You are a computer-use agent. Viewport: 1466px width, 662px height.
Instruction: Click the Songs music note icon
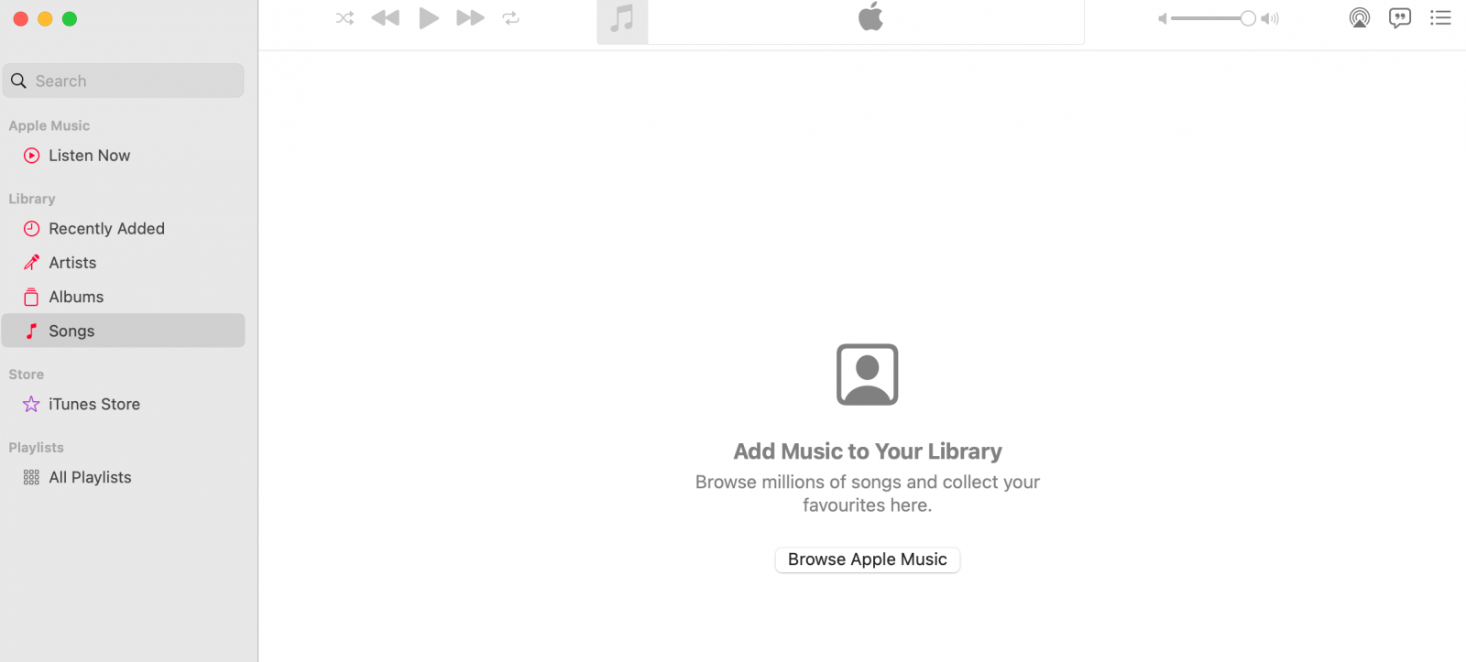(x=31, y=331)
